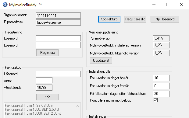189x118 pixels.
Task: Click the Köp button in Fakturaköp
Action: point(47,97)
